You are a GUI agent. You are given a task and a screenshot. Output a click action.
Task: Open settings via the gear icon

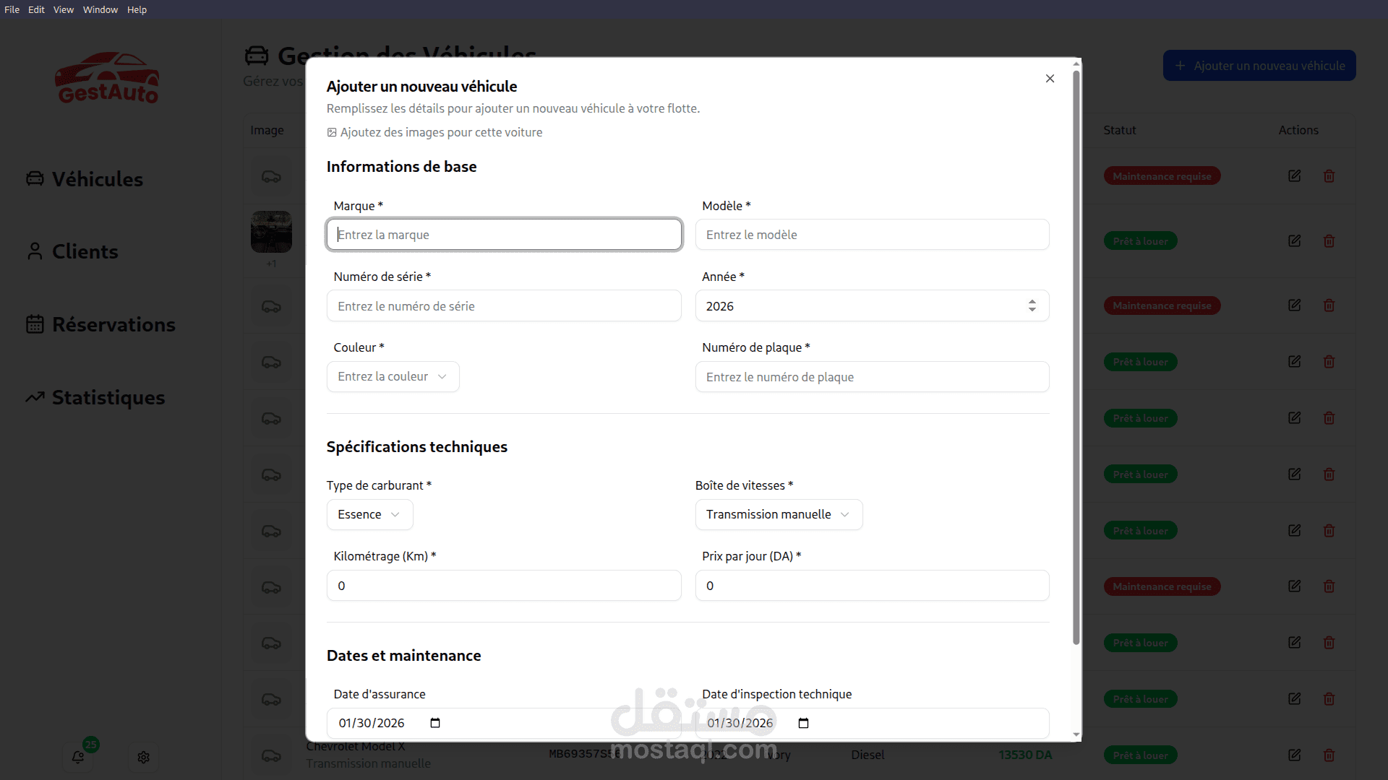click(143, 757)
